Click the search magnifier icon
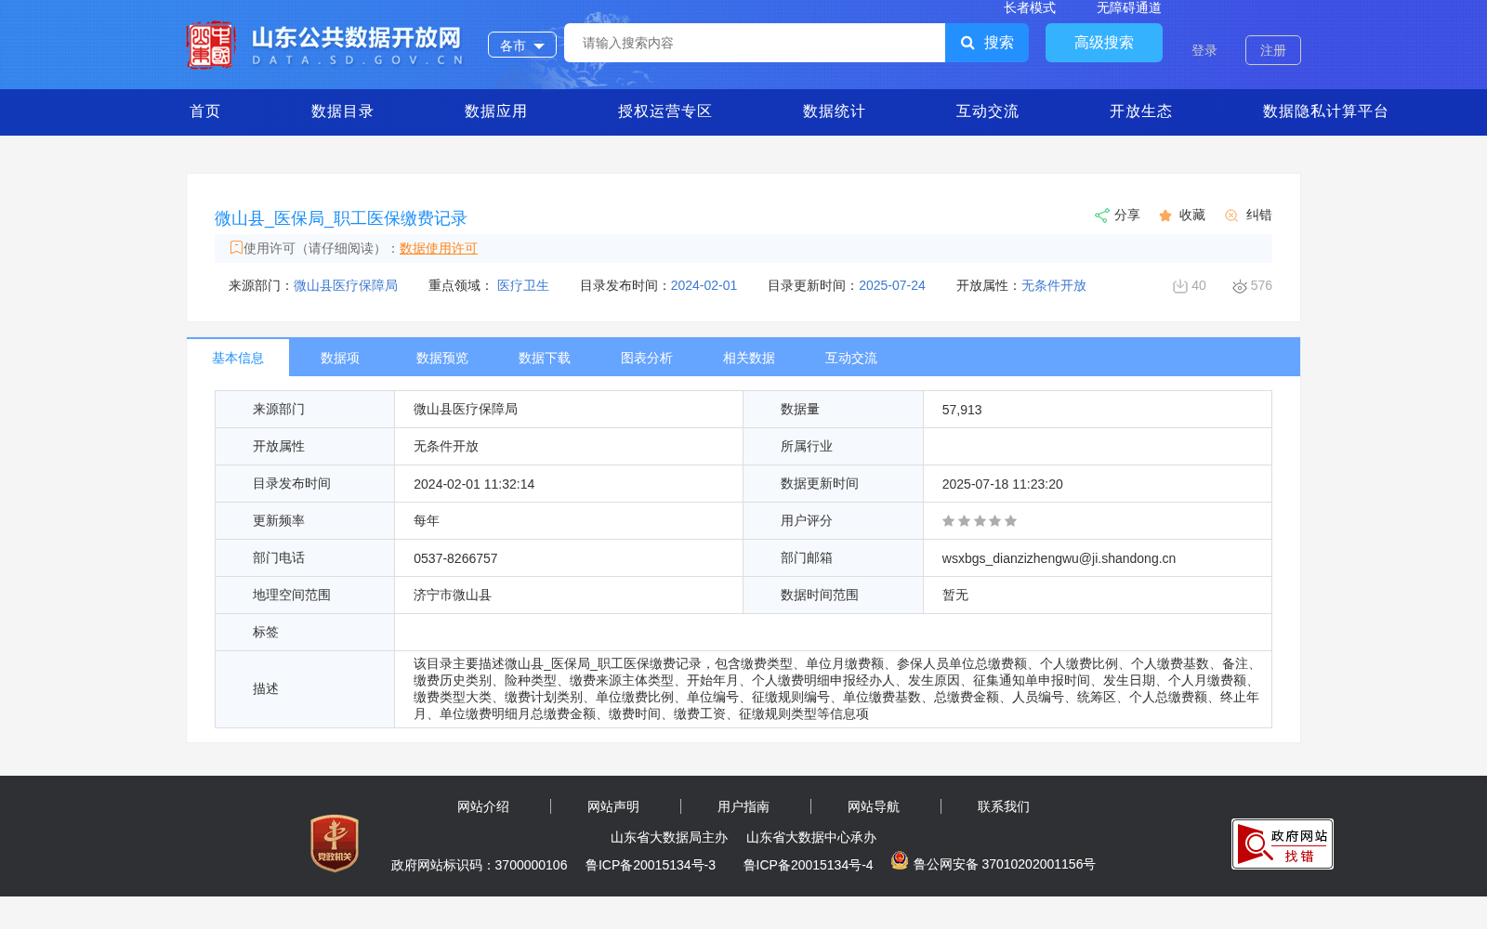Screen dimensions: 1487x929 point(967,43)
